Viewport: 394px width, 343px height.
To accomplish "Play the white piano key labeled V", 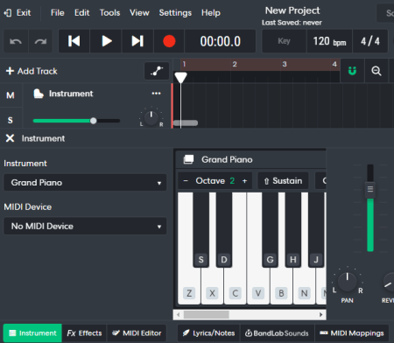I will coord(258,293).
